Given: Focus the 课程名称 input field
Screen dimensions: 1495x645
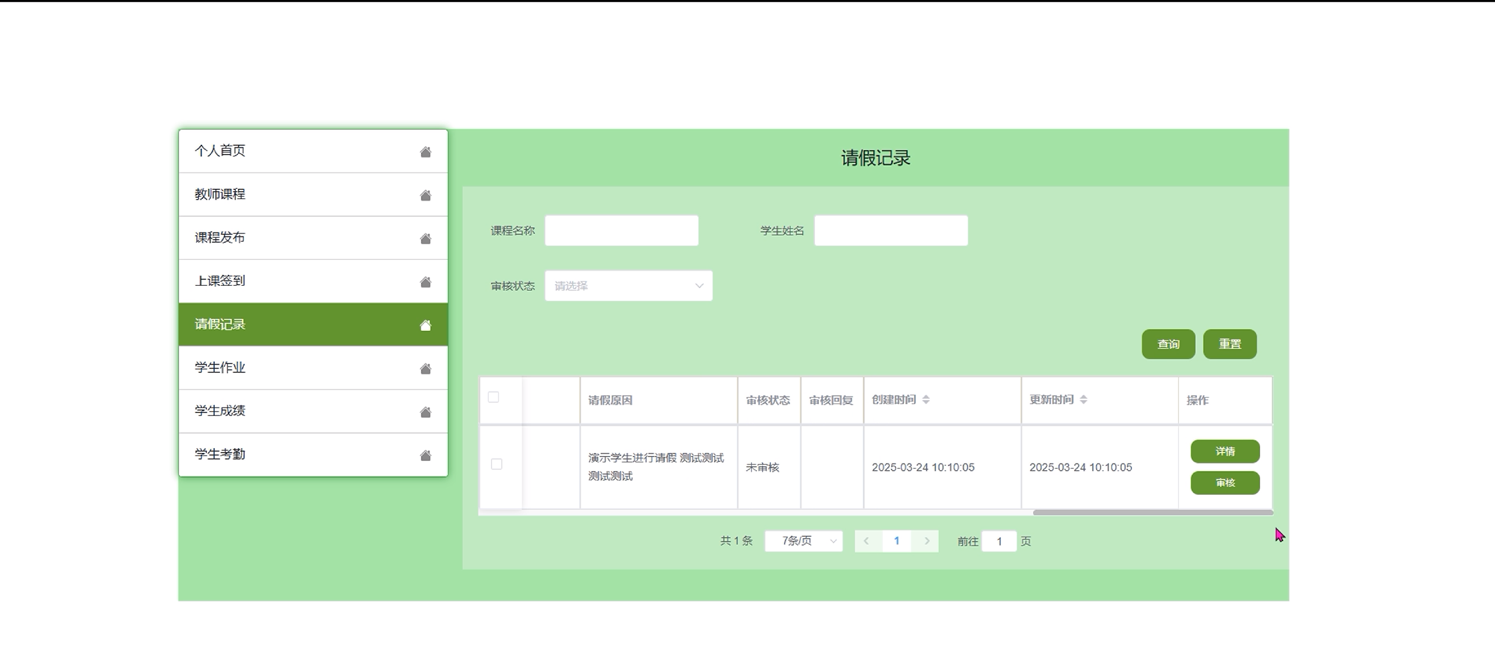Looking at the screenshot, I should tap(621, 230).
